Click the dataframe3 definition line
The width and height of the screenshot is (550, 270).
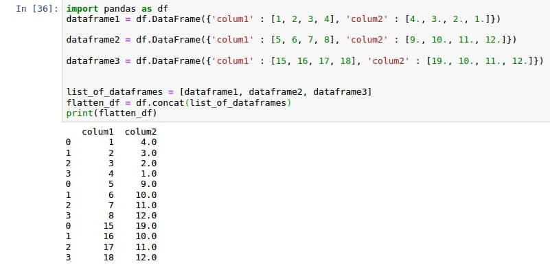[x=305, y=61]
